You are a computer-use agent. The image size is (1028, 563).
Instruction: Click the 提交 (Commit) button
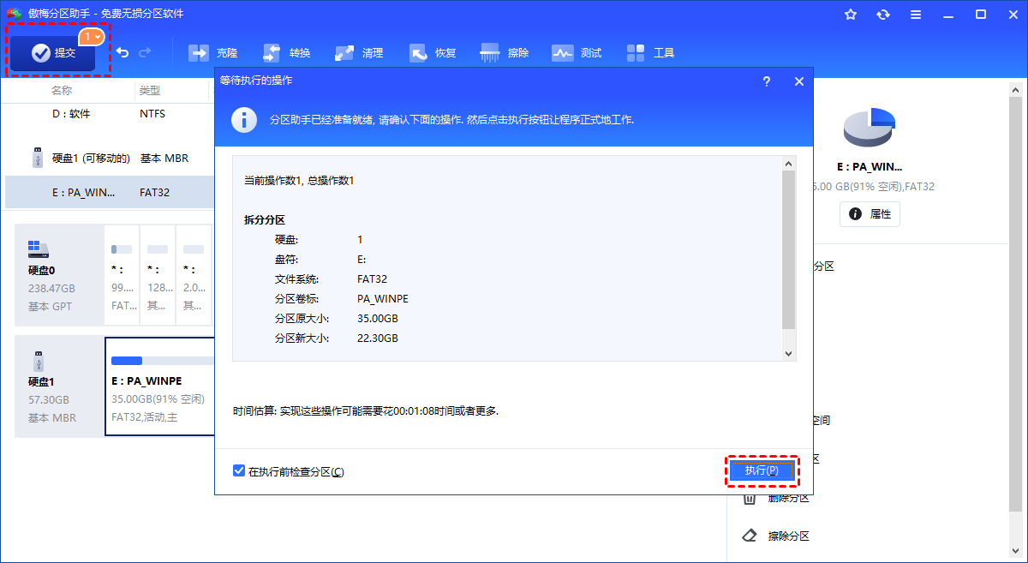coord(54,52)
